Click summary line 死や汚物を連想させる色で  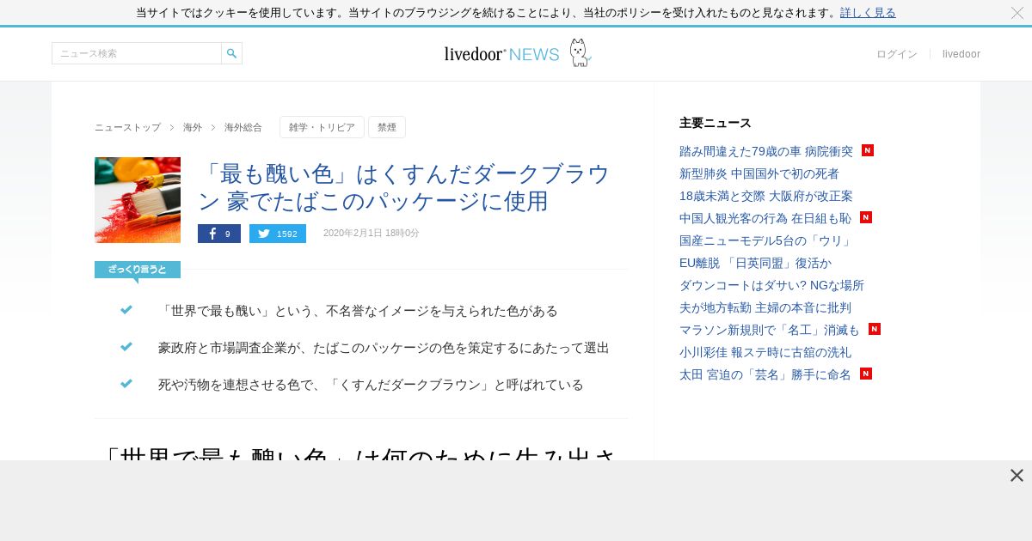(371, 385)
